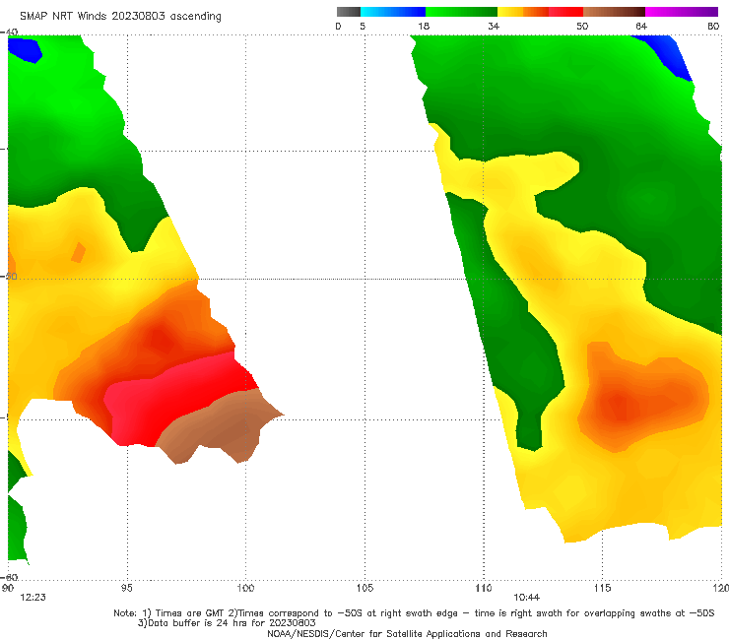Click the longitude axis label '95'
Screen dimensions: 729x640
(126, 588)
